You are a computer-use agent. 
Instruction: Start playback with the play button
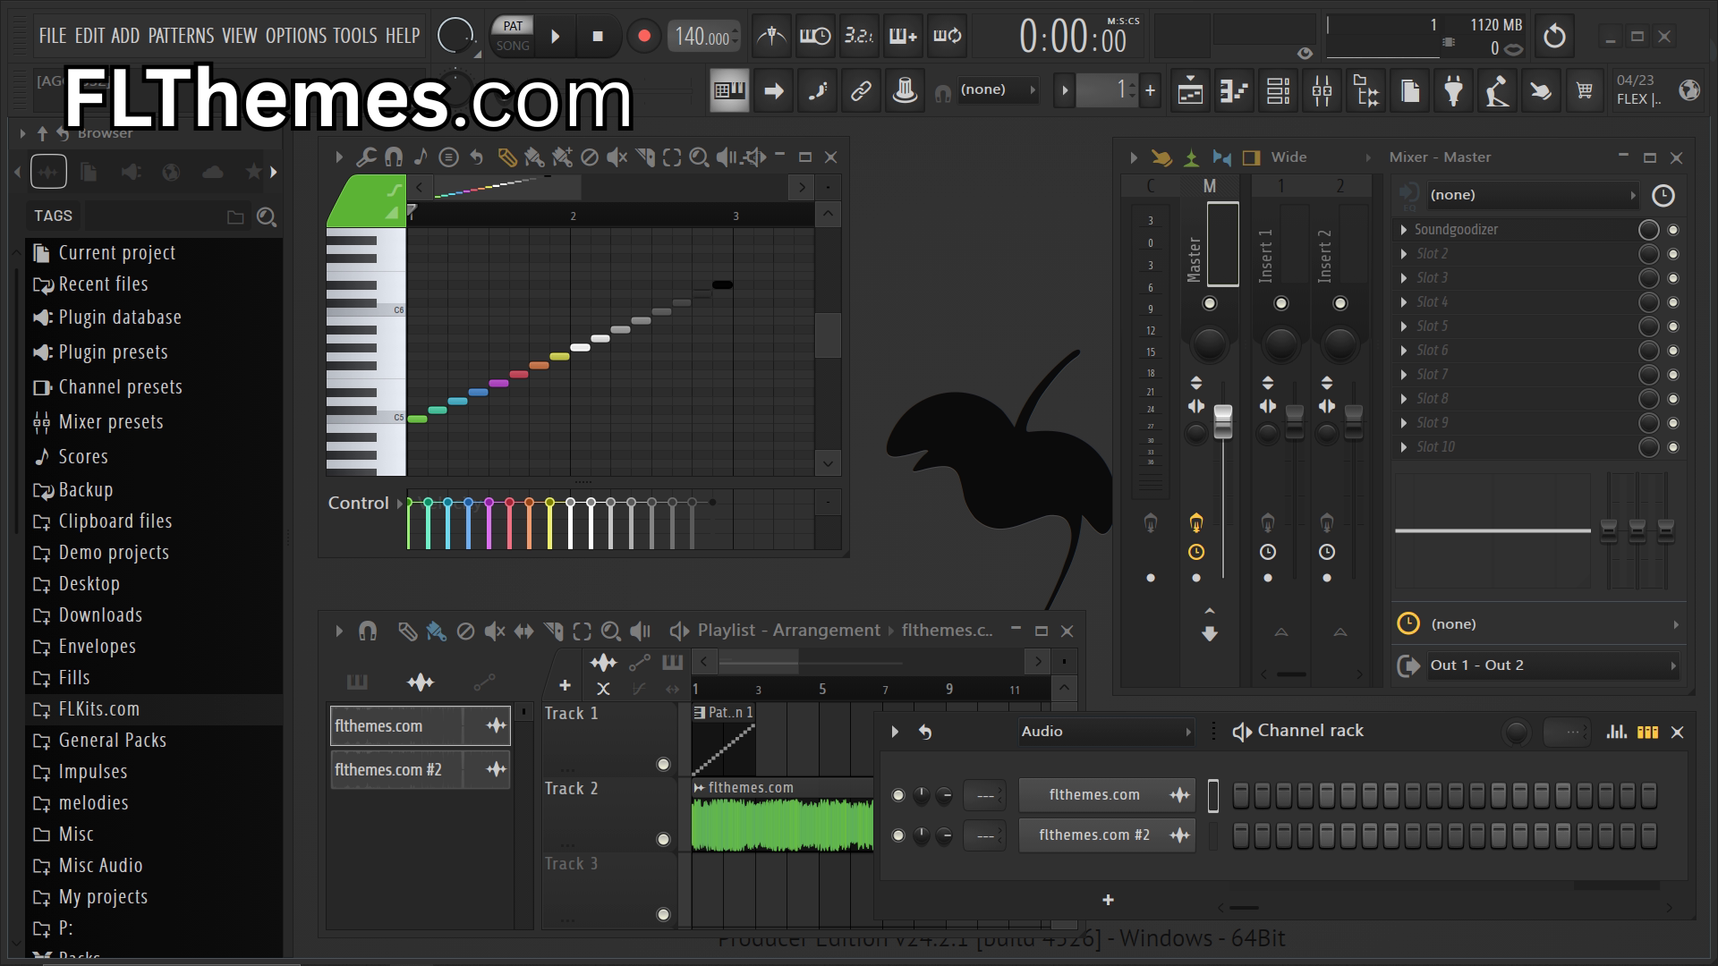coord(556,37)
